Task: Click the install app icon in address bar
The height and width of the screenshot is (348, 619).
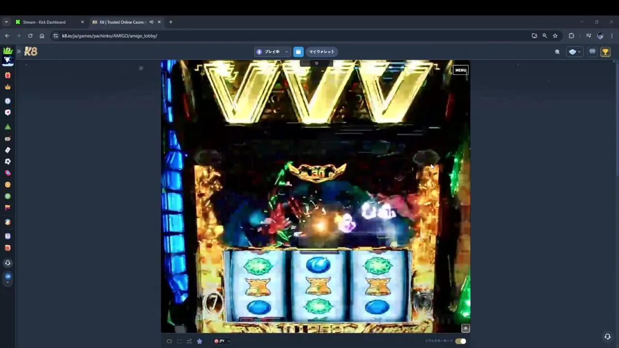Action: click(534, 36)
